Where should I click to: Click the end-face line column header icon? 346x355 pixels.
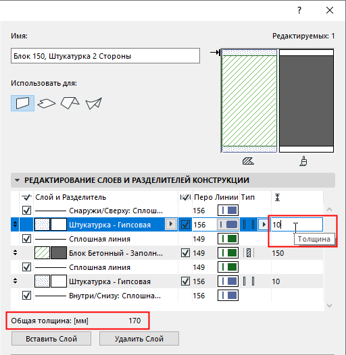point(185,198)
